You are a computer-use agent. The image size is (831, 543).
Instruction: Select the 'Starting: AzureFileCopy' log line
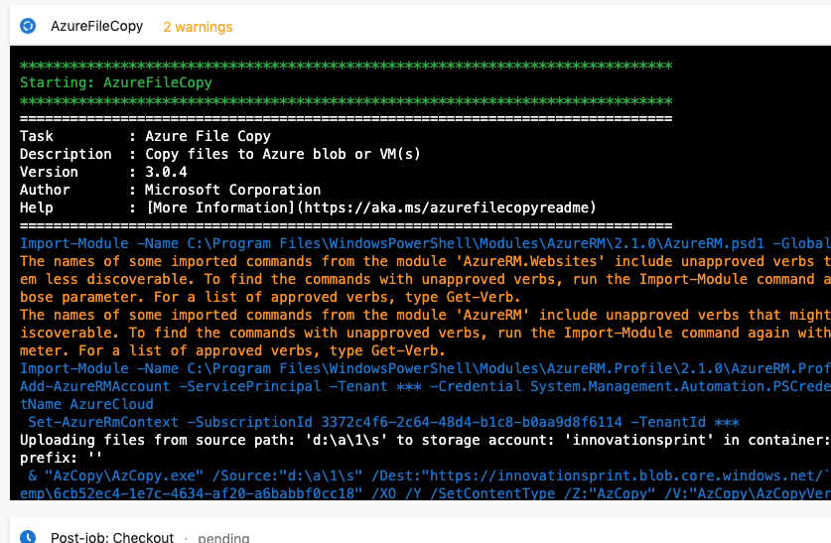[116, 82]
